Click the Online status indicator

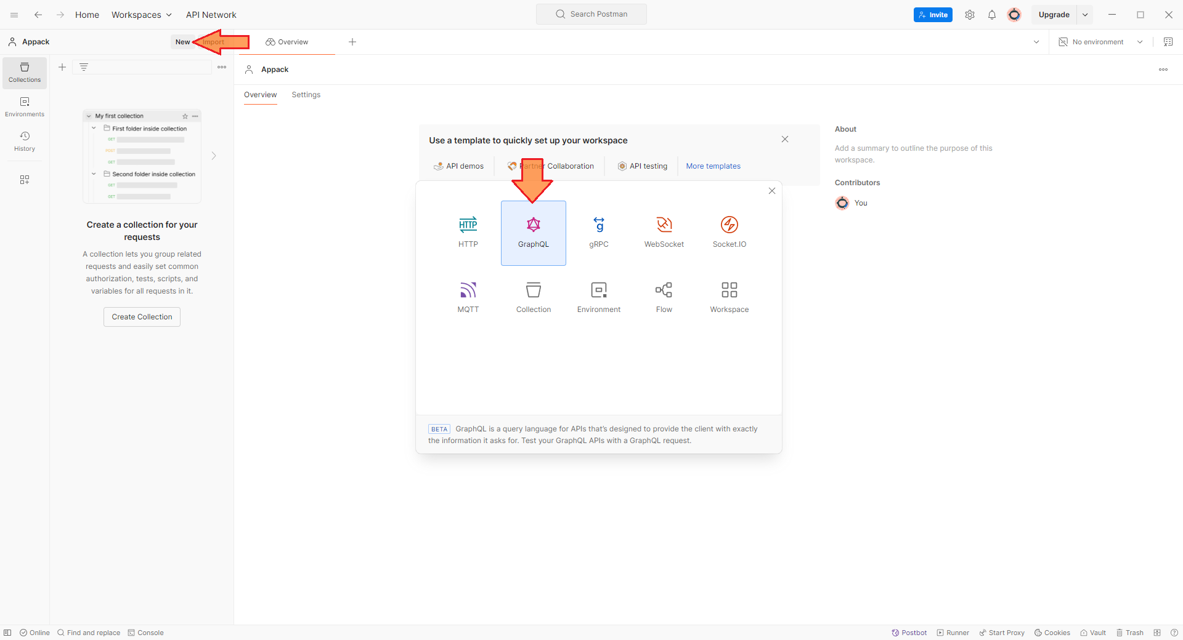point(35,633)
